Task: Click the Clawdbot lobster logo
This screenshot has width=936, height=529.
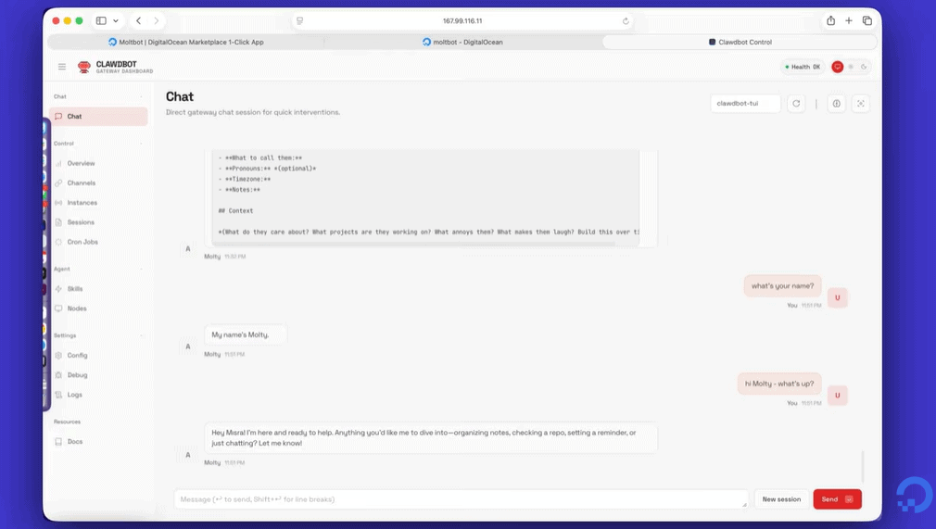Action: (84, 67)
